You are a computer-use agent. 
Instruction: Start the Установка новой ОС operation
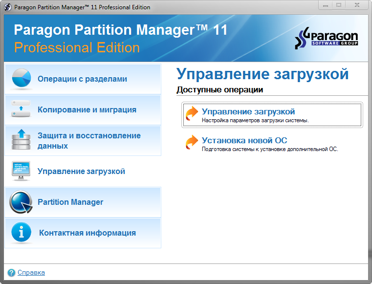click(x=244, y=141)
